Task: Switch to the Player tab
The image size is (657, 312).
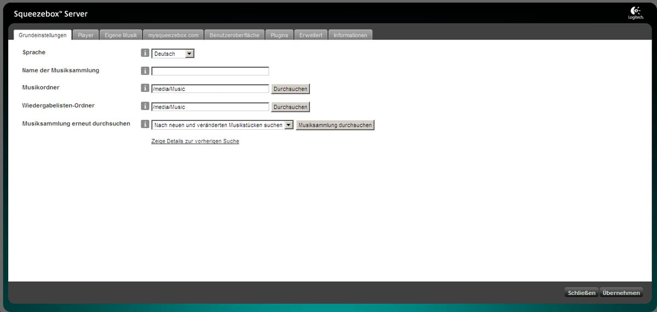Action: [85, 35]
